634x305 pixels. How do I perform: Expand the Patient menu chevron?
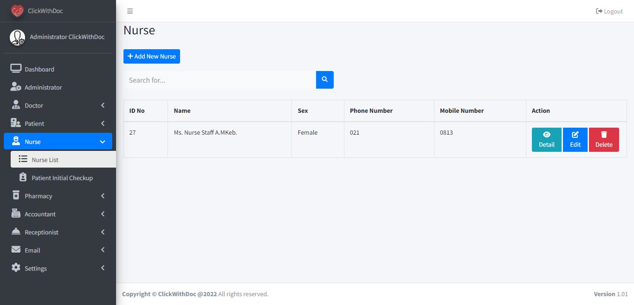pos(103,123)
